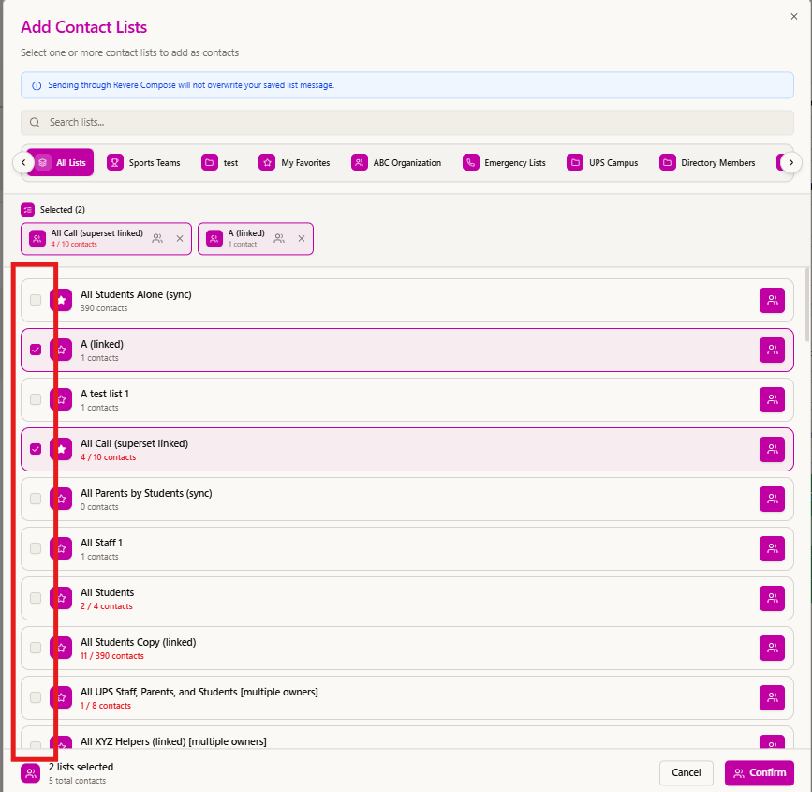Uncheck the A (linked) list checkbox
Screen dimensions: 812x792
point(36,350)
